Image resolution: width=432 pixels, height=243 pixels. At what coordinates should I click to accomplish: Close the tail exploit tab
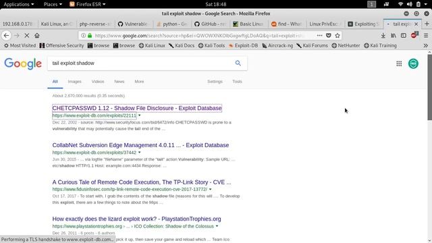[416, 24]
